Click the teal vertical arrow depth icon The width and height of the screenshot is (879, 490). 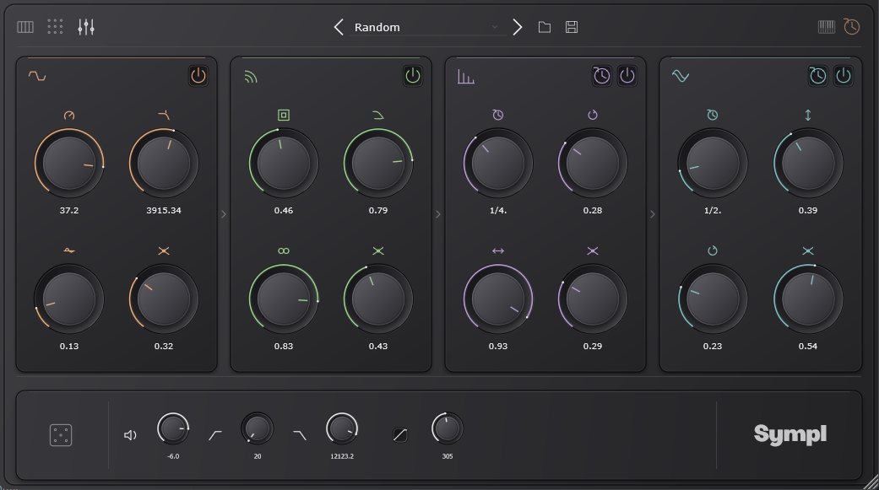tap(808, 115)
